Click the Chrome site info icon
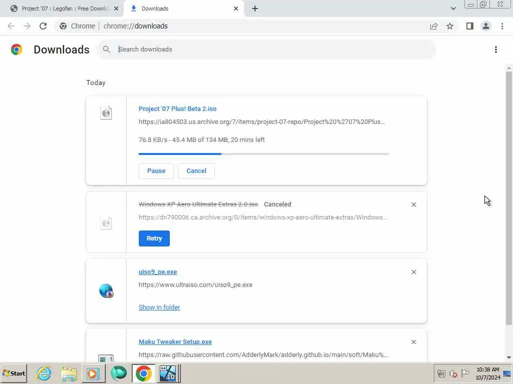 click(63, 26)
